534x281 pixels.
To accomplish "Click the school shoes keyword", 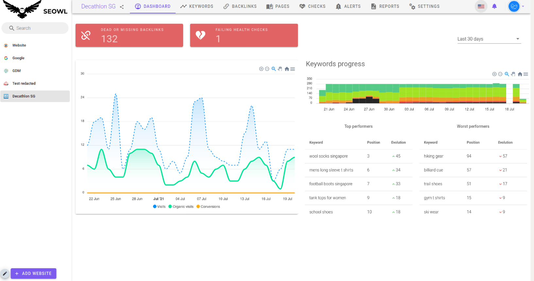I will [x=321, y=212].
